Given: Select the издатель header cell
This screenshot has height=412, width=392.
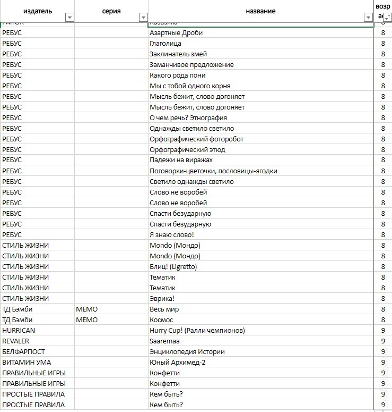Looking at the screenshot, I should [38, 11].
